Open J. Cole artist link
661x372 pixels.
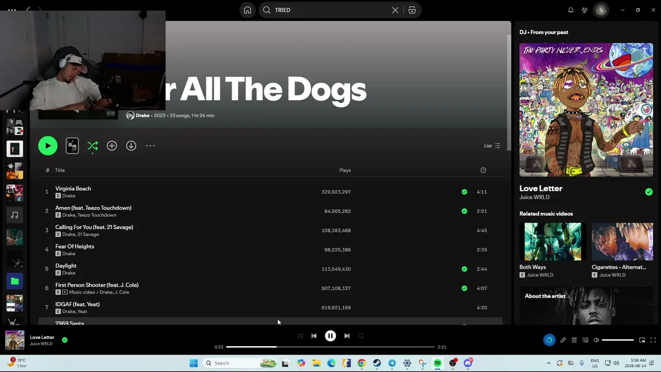(x=122, y=292)
